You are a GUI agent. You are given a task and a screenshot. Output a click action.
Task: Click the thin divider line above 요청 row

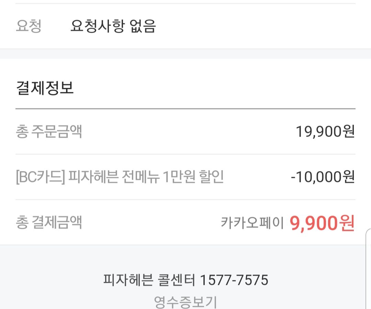pyautogui.click(x=185, y=3)
